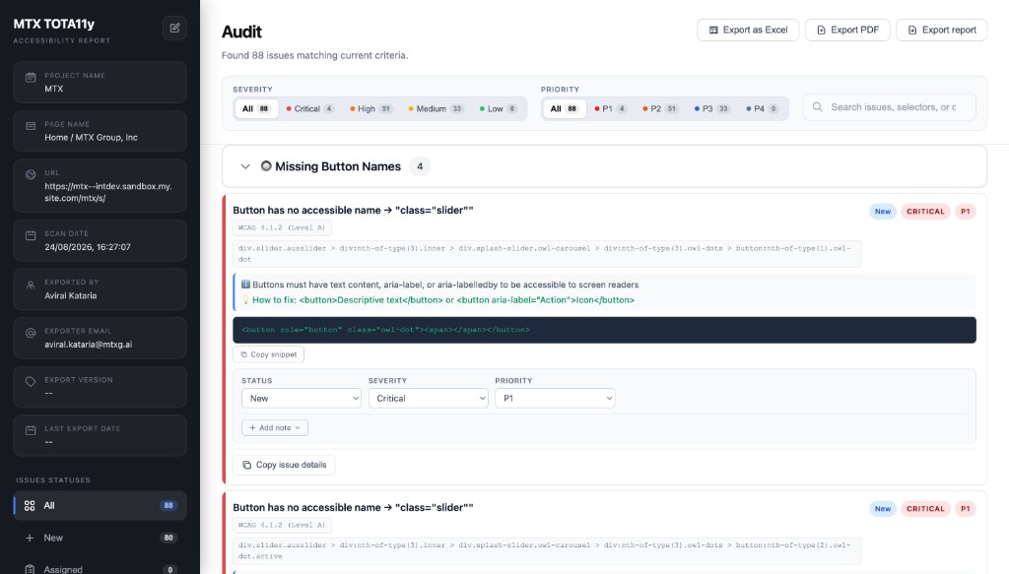The width and height of the screenshot is (1009, 574).
Task: Click the plus icon beside New status
Action: [x=30, y=538]
